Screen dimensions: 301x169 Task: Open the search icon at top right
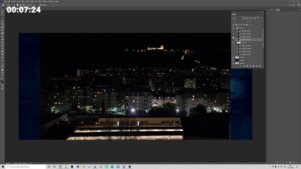(290, 5)
